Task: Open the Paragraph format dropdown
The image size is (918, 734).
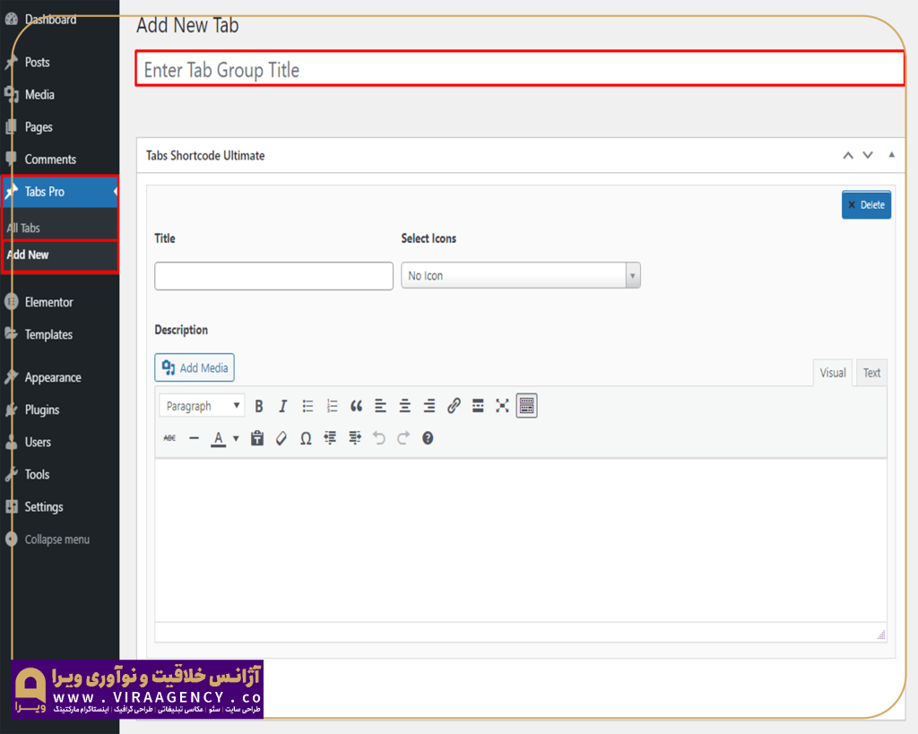Action: coord(202,406)
